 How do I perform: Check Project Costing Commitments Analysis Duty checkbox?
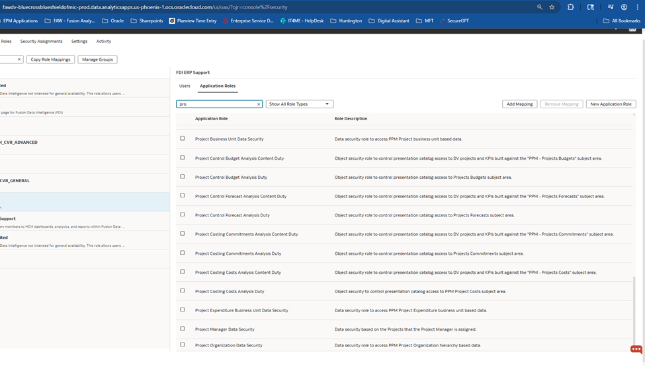click(x=183, y=253)
